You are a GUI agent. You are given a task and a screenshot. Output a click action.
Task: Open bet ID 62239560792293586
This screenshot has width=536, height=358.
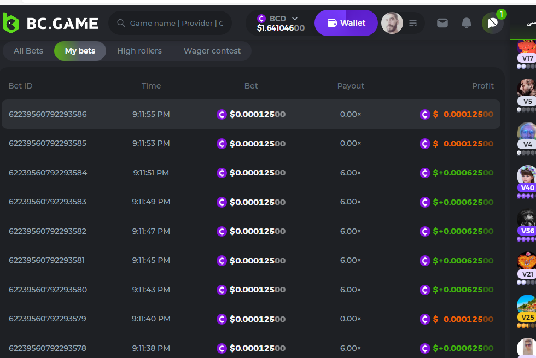click(x=48, y=114)
